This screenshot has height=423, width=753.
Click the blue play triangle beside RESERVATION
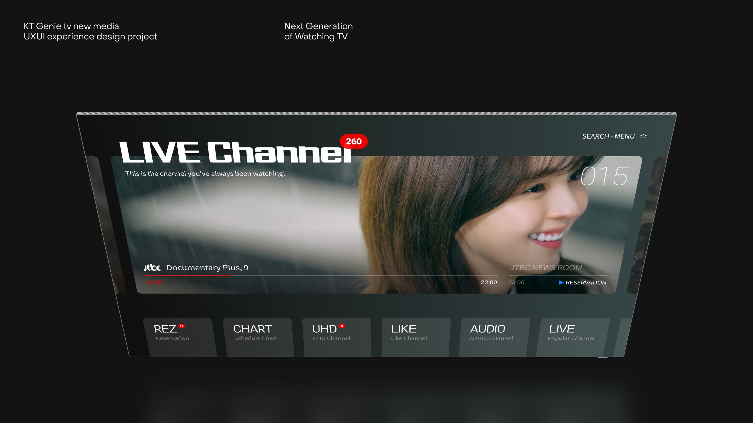click(x=561, y=283)
